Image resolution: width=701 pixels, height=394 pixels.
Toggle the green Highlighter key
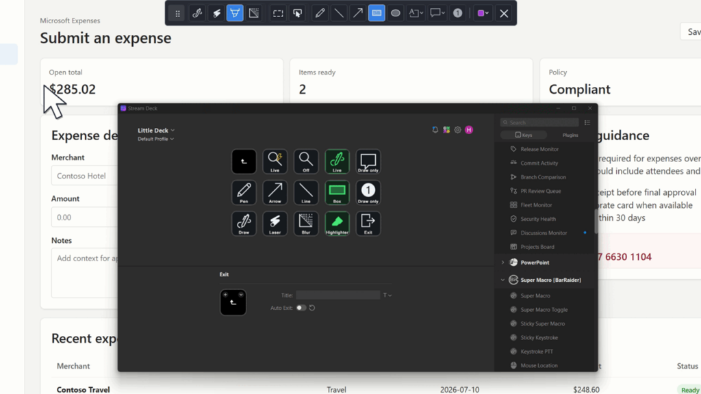[x=337, y=224]
